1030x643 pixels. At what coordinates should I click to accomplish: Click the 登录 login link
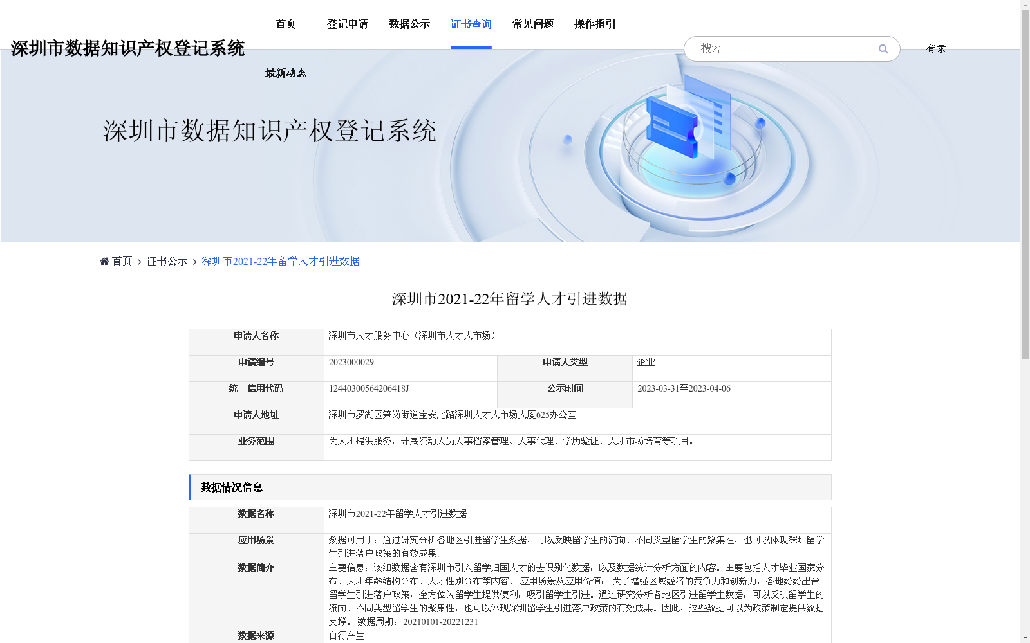click(936, 48)
